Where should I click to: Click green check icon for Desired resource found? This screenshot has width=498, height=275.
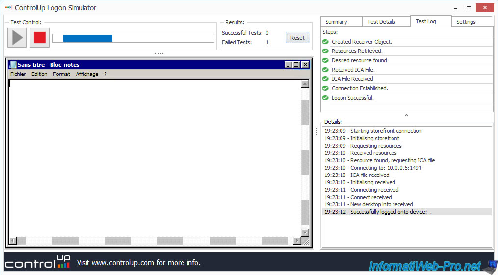325,60
